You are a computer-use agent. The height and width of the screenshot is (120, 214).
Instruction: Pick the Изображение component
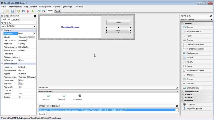(197, 53)
